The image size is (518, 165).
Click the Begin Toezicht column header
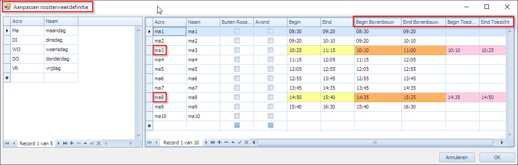[x=462, y=22]
